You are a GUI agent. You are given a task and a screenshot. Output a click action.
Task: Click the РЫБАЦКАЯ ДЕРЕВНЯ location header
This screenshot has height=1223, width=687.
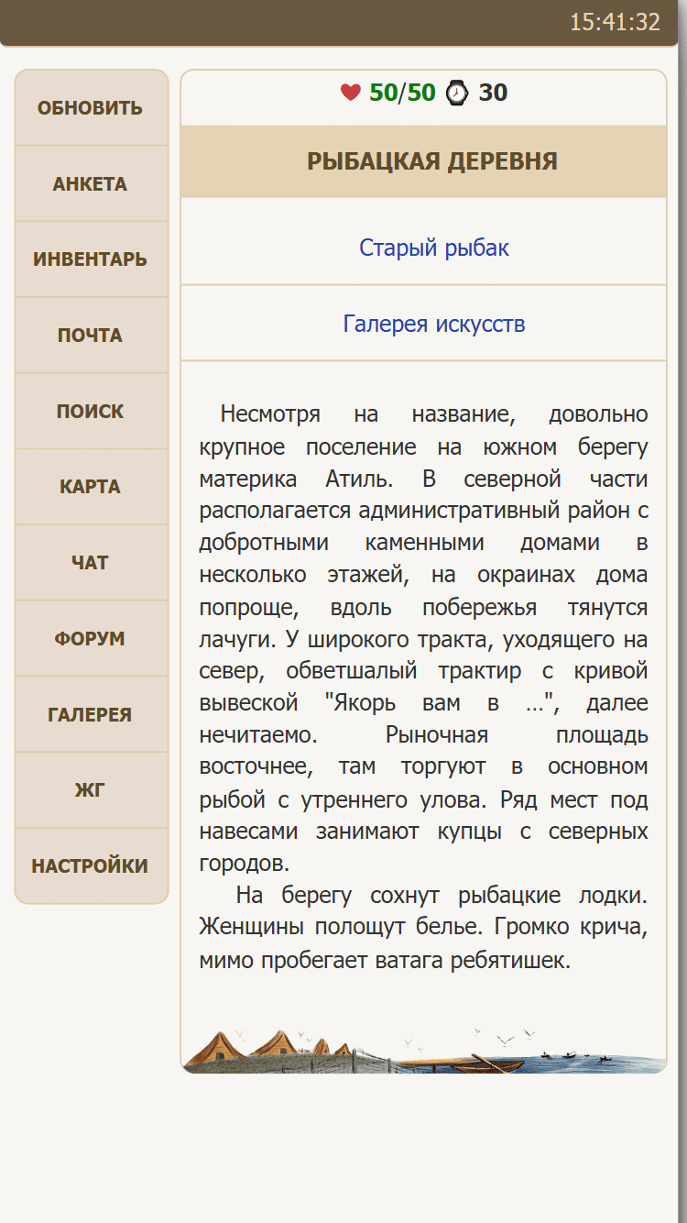coord(432,162)
